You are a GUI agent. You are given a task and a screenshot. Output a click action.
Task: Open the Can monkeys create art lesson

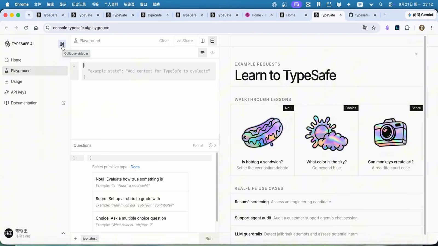click(x=391, y=140)
